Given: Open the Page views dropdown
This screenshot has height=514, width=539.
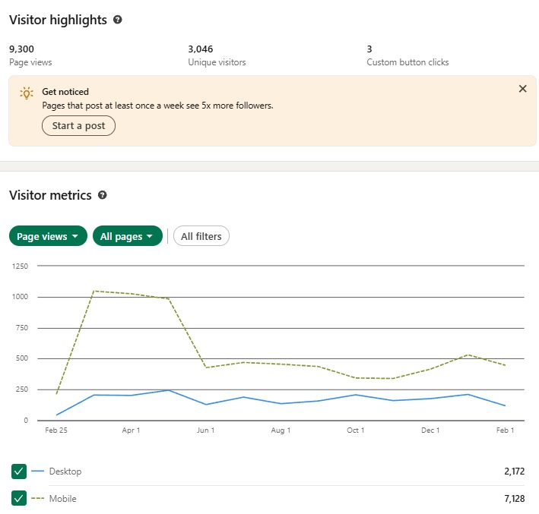Looking at the screenshot, I should coord(47,236).
